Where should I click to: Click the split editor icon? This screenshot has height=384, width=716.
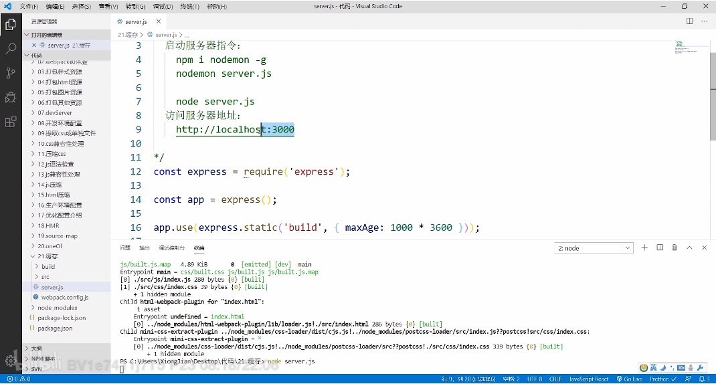[689, 21]
